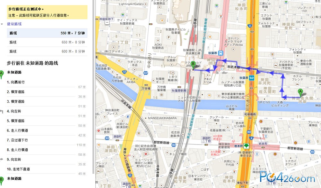Open the 建议路线 suggested routes link

(14, 24)
